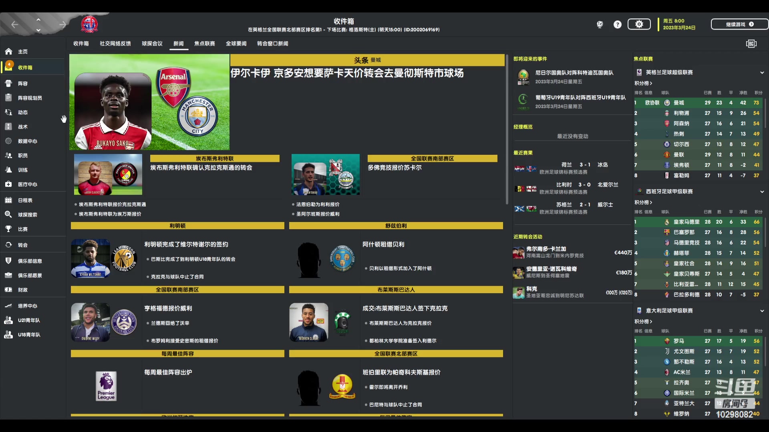This screenshot has width=769, height=432.
Task: Open news 多佛竞技报价苏卡尔
Action: point(395,168)
